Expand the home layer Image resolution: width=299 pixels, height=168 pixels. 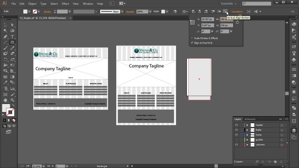click(247, 135)
